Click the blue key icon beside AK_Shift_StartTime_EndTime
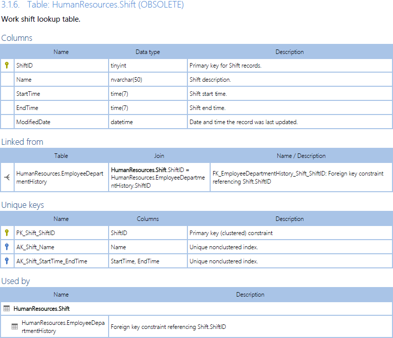This screenshot has height=338, width=393. click(x=7, y=261)
